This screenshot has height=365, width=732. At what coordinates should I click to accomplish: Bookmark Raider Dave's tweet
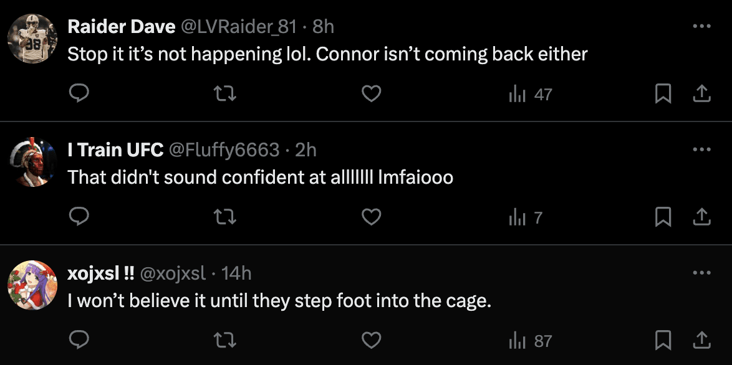(663, 94)
